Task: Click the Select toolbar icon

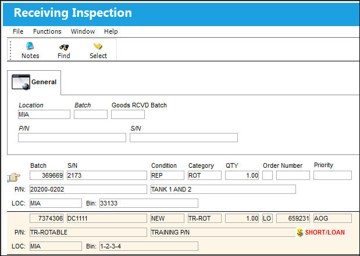Action: pos(98,46)
